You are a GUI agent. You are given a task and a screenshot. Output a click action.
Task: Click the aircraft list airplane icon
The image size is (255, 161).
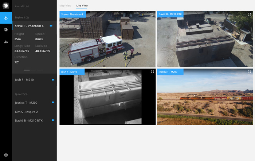point(6,18)
